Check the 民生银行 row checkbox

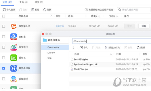4,47
